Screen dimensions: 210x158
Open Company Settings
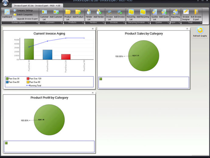23,10
